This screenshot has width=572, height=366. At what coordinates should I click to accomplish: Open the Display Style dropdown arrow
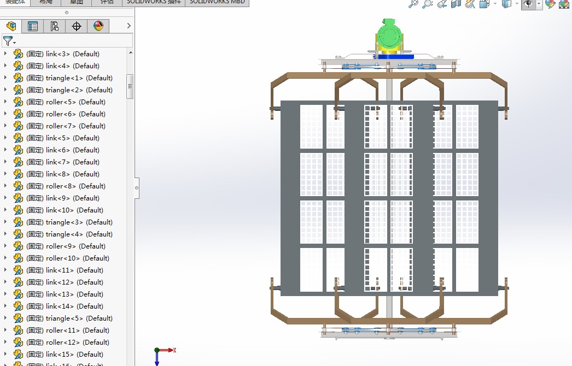click(517, 4)
